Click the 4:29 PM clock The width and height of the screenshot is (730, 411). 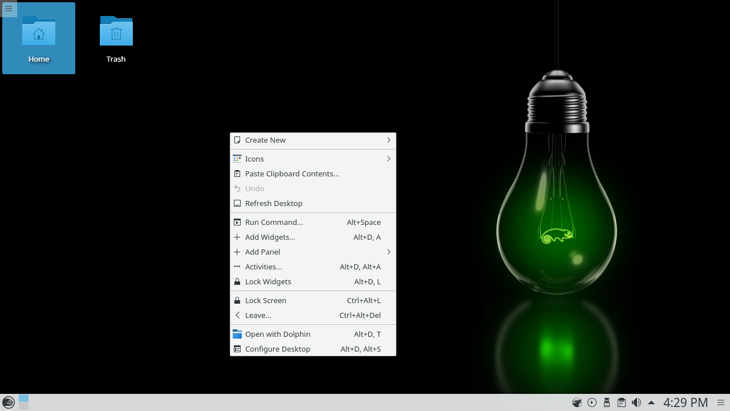(x=686, y=402)
